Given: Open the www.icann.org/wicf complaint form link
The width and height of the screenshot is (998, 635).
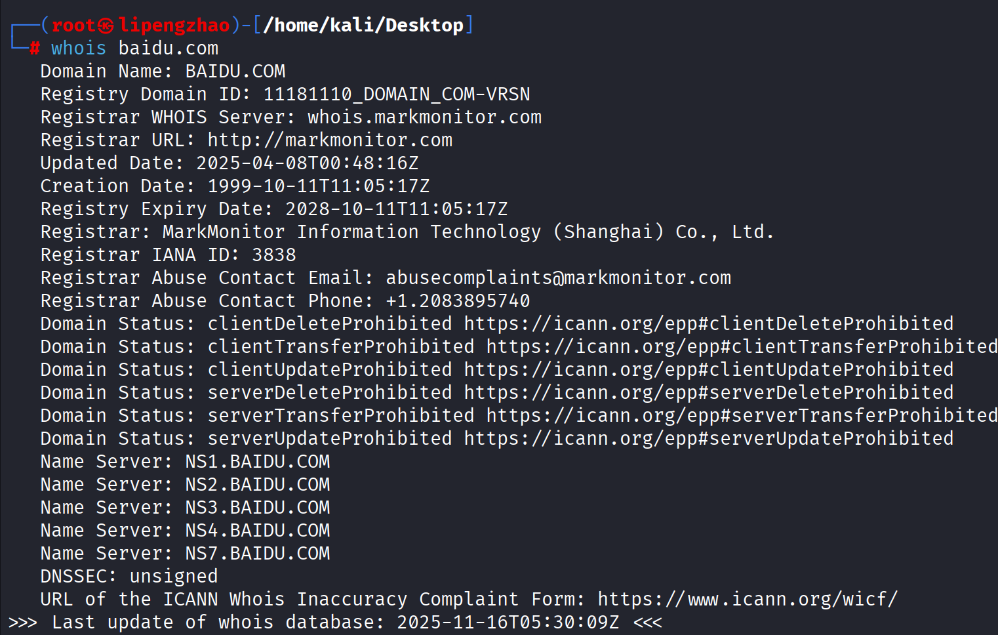Looking at the screenshot, I should [x=747, y=599].
